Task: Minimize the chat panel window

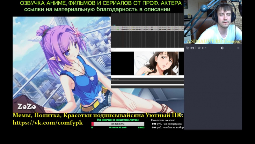Action: click(x=230, y=48)
